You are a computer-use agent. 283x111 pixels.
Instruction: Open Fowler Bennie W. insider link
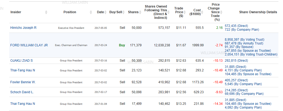pos(23,82)
